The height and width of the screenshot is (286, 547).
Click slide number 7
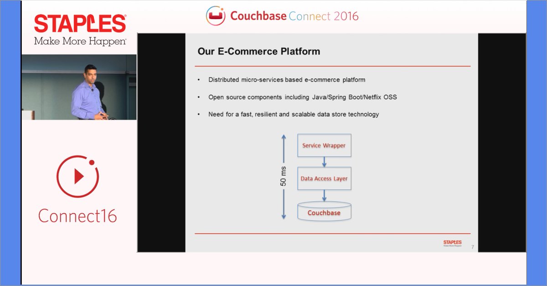pyautogui.click(x=472, y=247)
